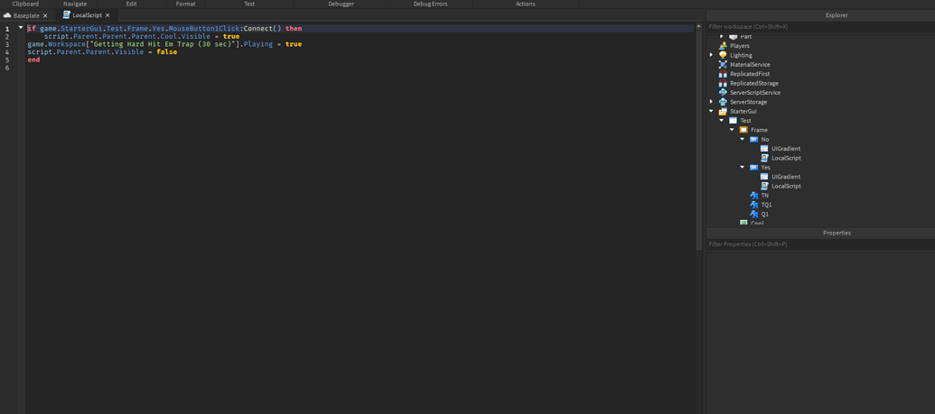The height and width of the screenshot is (414, 935).
Task: Click the Frame icon in Explorer
Action: coord(743,130)
